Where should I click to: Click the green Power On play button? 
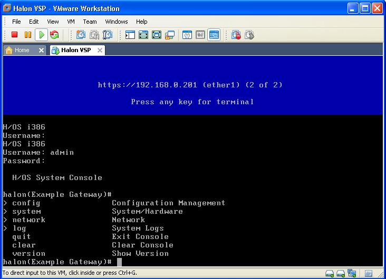click(x=41, y=35)
